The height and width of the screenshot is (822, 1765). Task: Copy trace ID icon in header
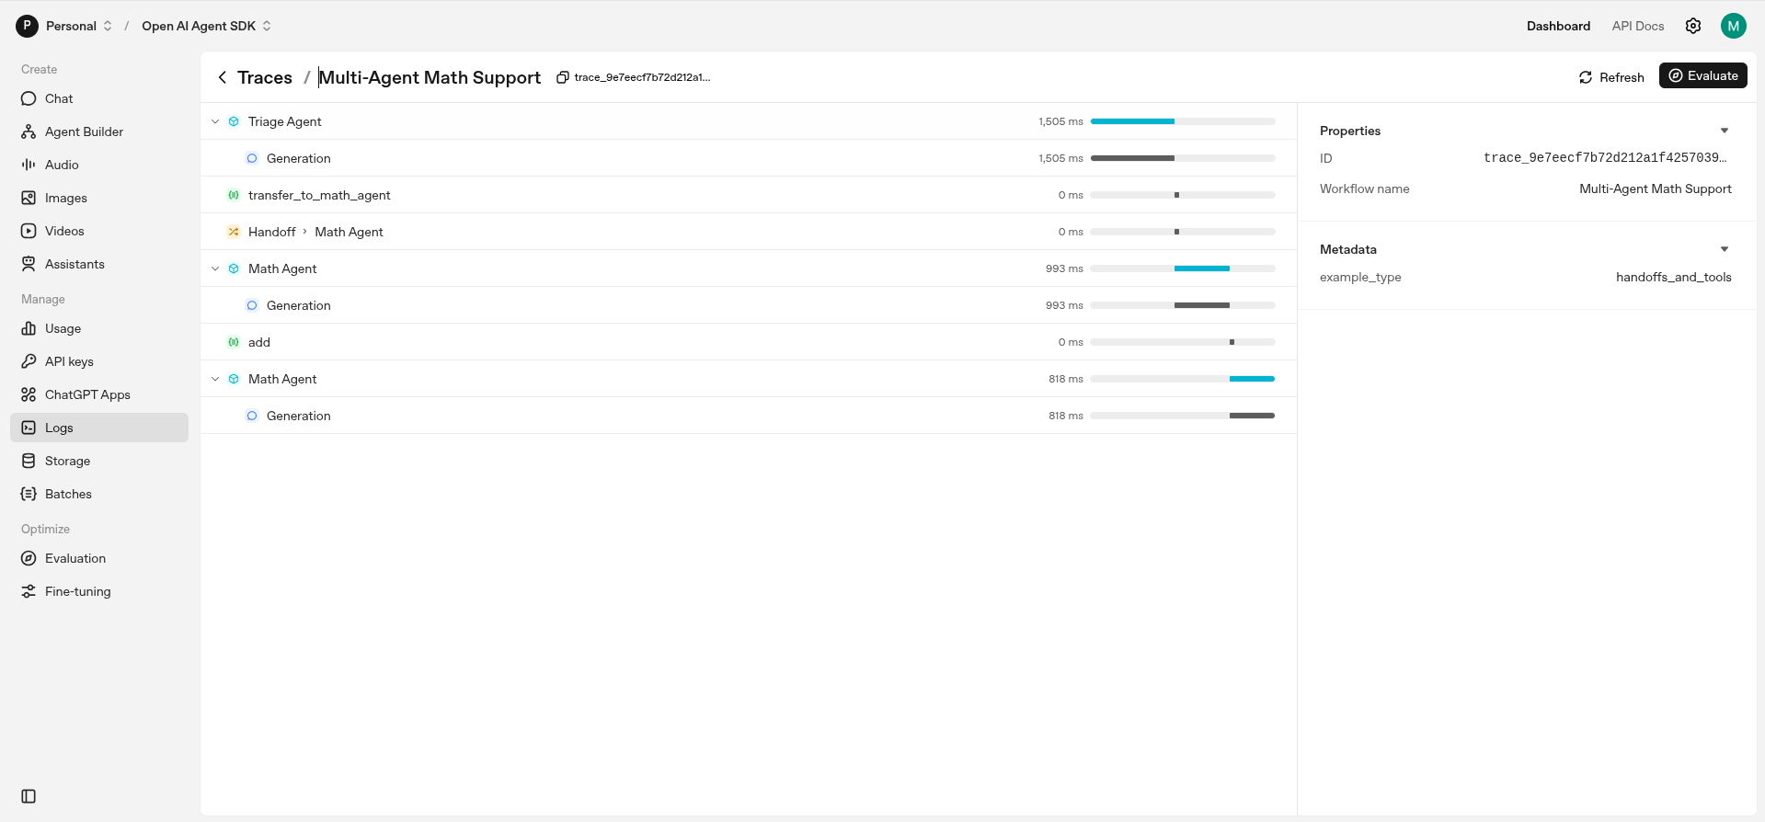(562, 77)
